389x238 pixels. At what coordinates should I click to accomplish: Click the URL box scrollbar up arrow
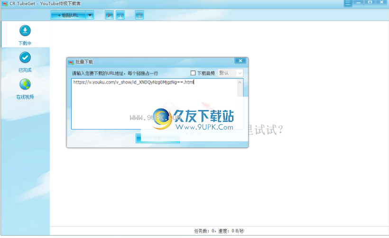pos(240,82)
